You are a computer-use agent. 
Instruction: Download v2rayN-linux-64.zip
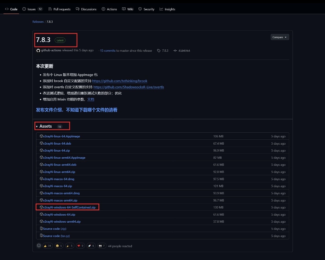click(57, 151)
